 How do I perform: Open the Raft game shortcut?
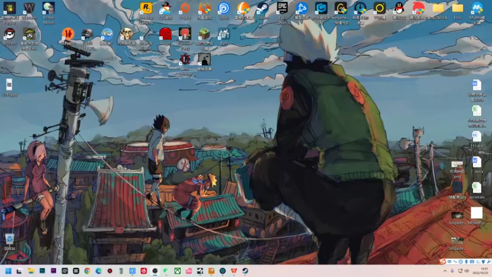(224, 37)
